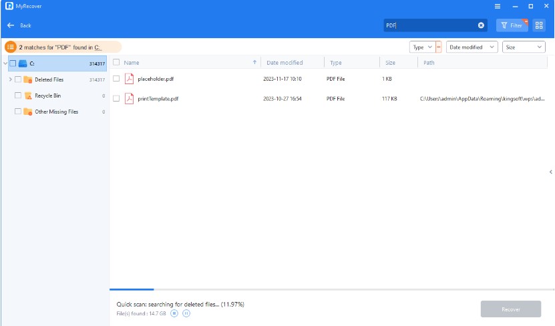Click the placeholder.pdf file icon
Viewport: 555px width, 326px height.
pos(130,79)
